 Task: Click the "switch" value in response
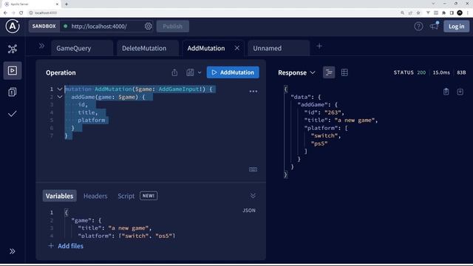click(x=324, y=136)
